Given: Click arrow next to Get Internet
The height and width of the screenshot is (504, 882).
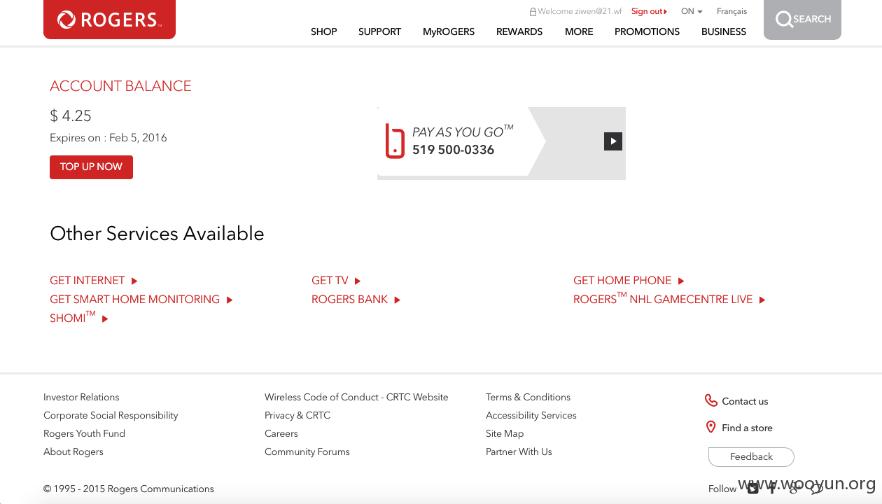Looking at the screenshot, I should (x=134, y=281).
